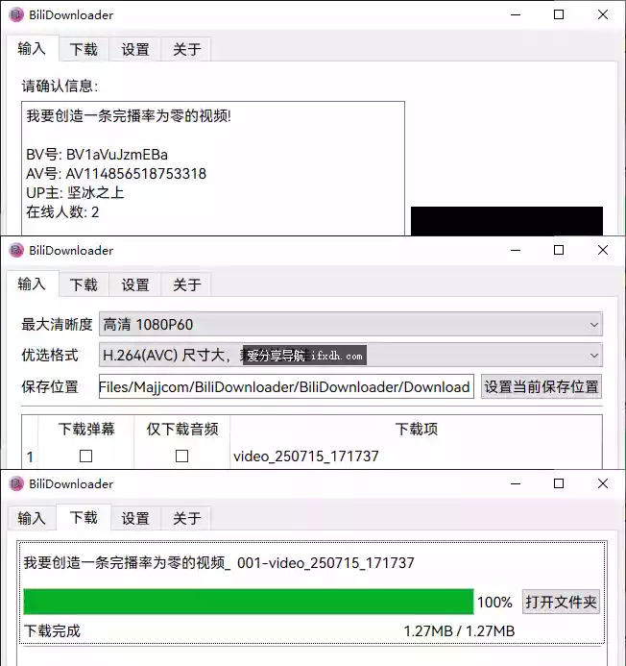This screenshot has width=626, height=666.
Task: Enable 下载弹幕 checkbox for video_250715_171737
Action: pos(86,456)
